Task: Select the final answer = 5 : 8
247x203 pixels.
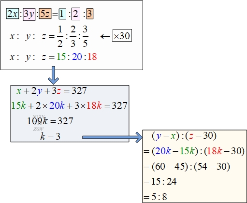Action: 155,197
